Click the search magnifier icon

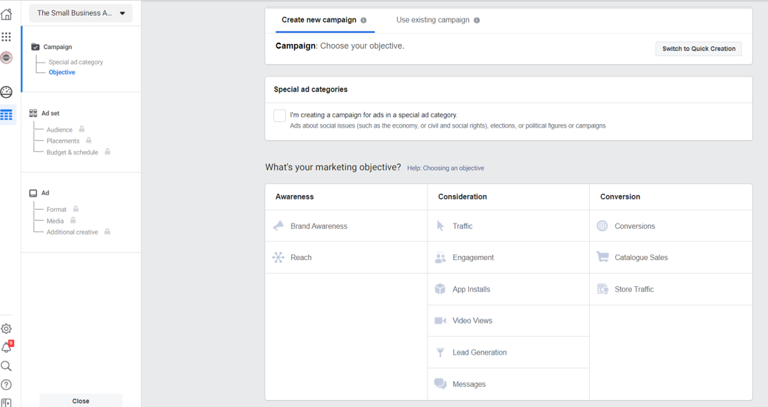(x=6, y=366)
